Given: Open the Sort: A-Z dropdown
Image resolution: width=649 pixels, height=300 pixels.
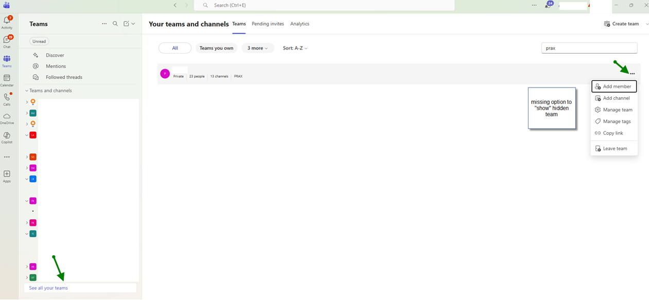Looking at the screenshot, I should 295,48.
